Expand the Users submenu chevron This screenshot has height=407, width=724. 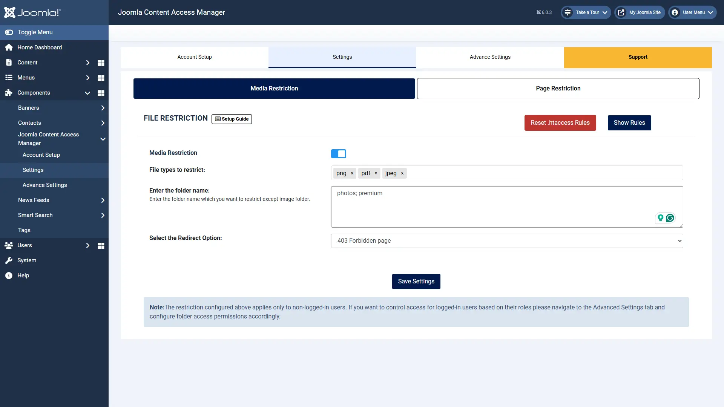[x=87, y=245]
